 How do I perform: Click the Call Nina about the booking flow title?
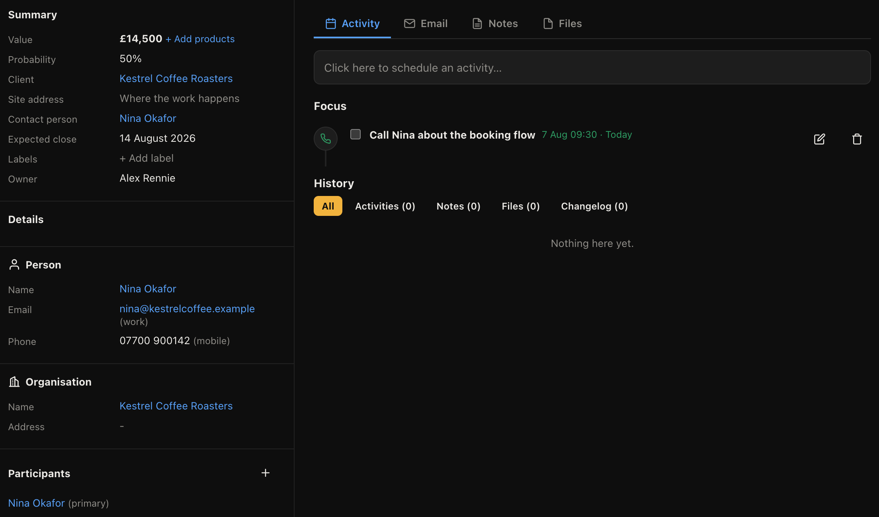coord(452,135)
